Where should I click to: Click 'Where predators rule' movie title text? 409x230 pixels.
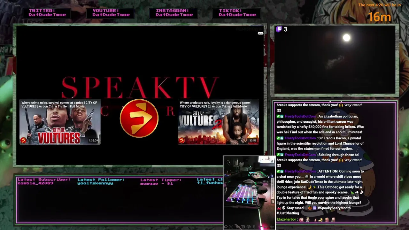[x=216, y=104]
